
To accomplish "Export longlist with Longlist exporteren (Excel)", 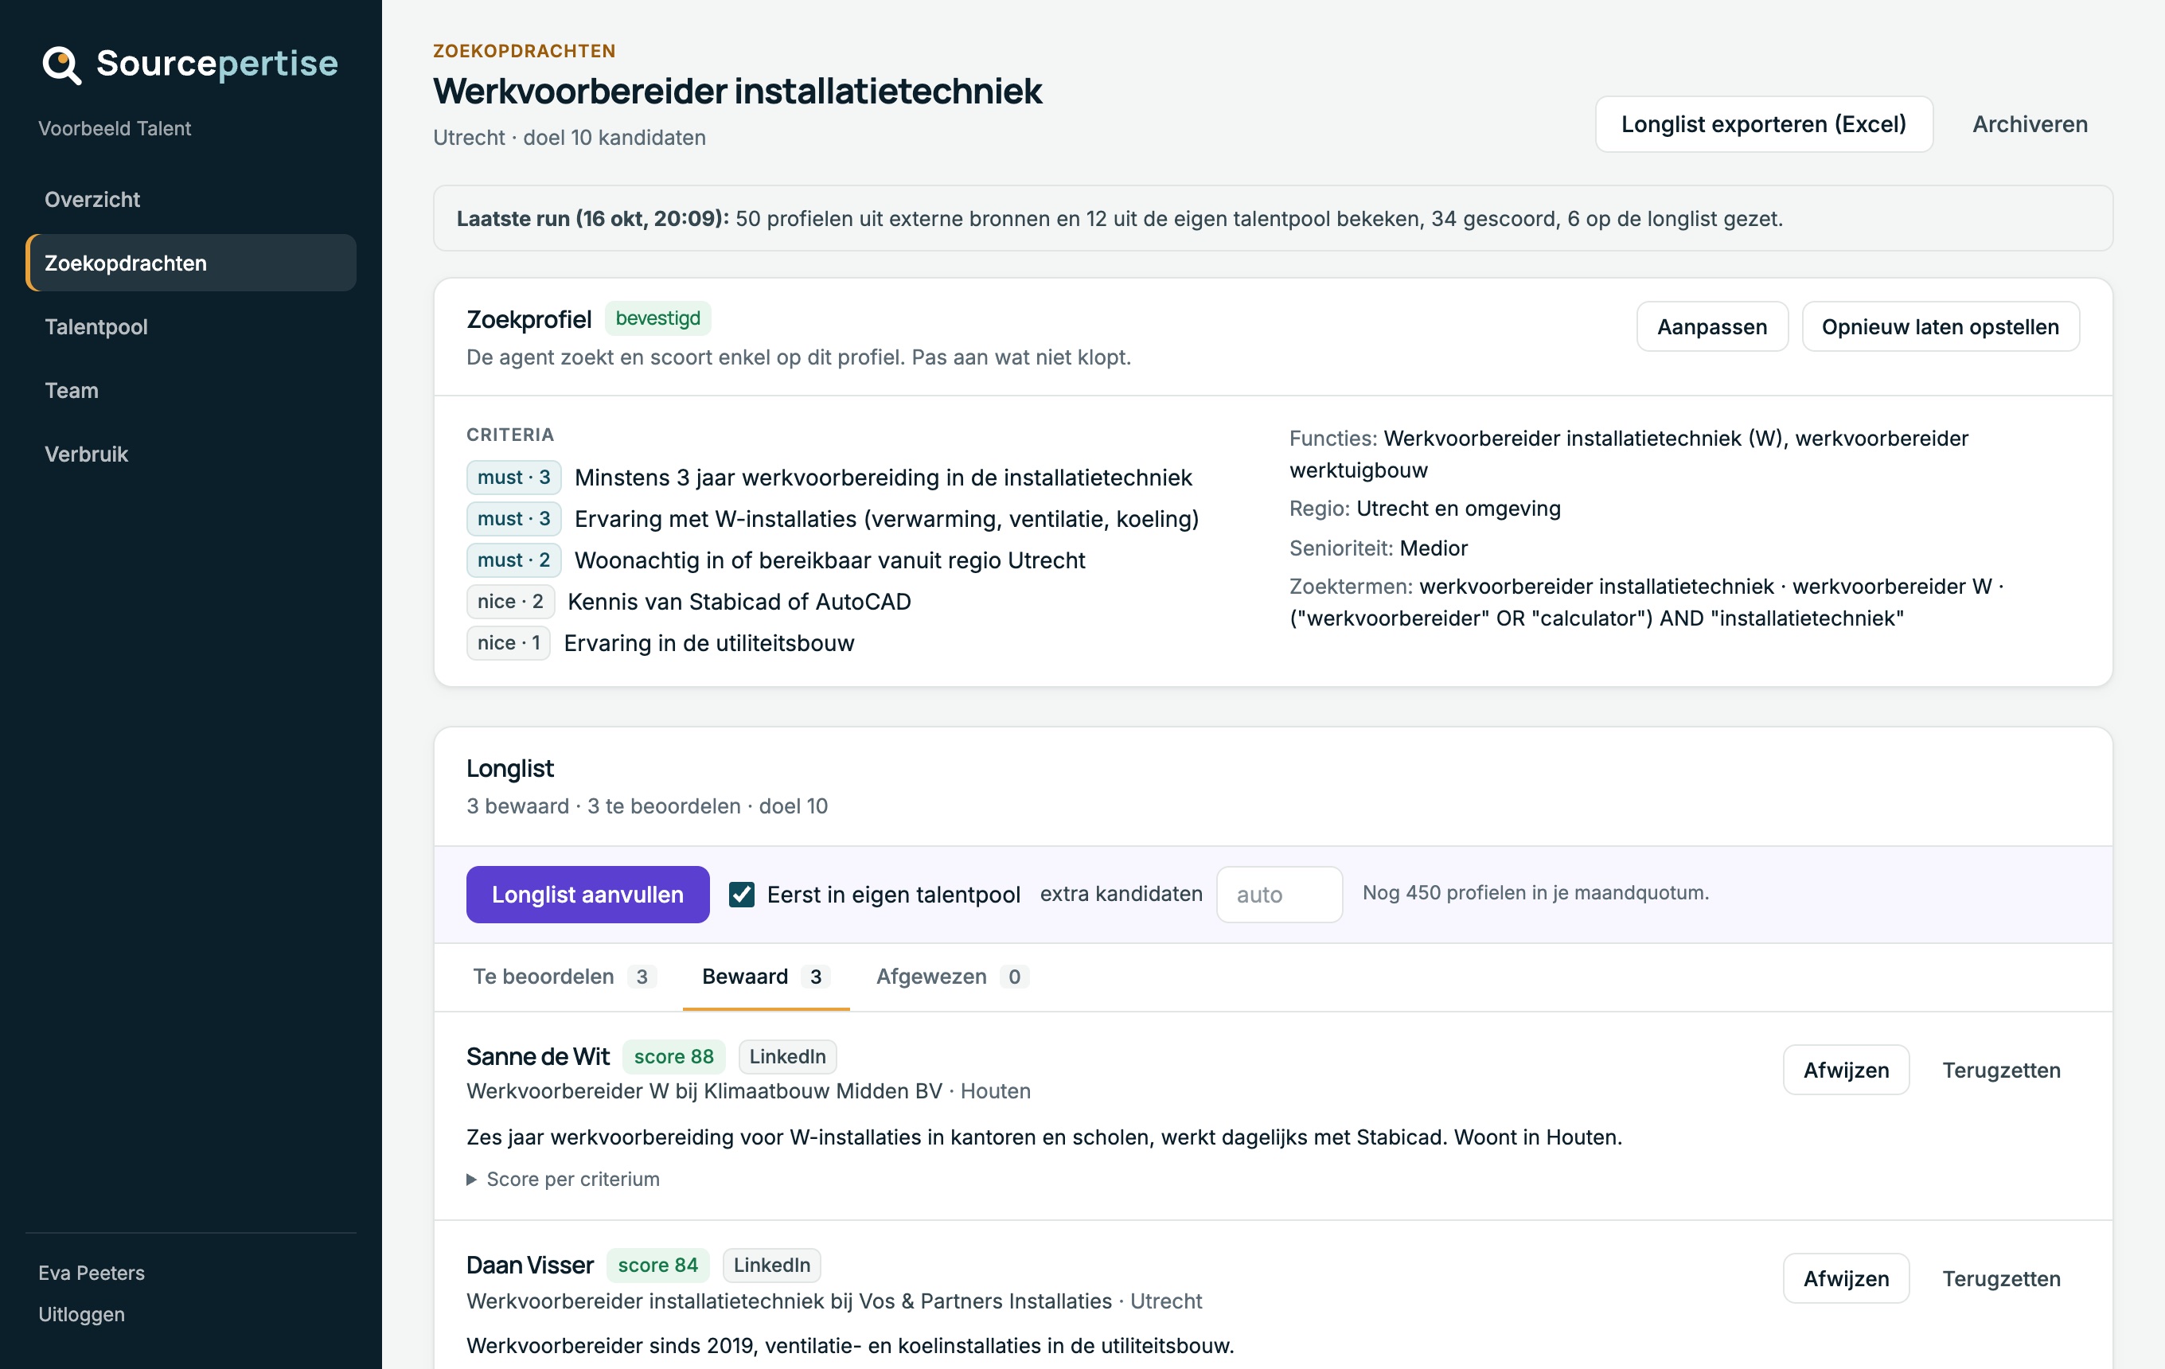I will point(1763,124).
